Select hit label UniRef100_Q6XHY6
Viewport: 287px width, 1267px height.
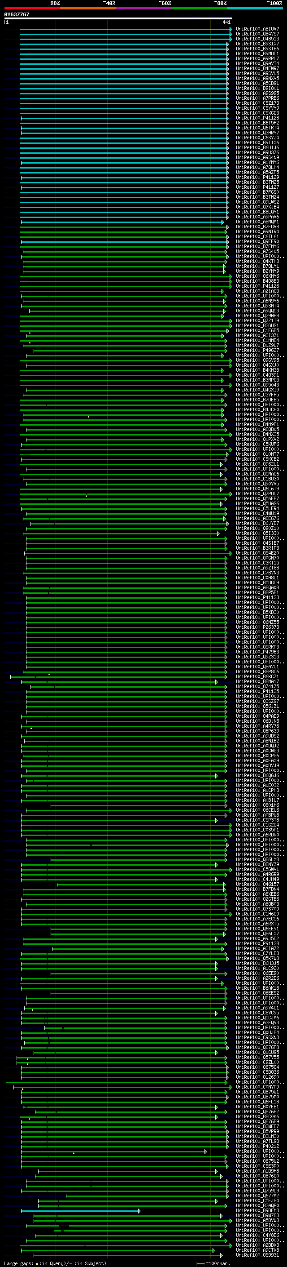tap(257, 276)
